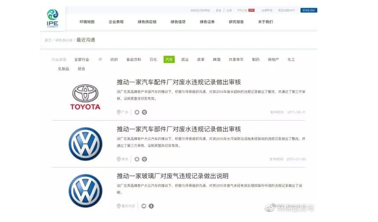Click the 玻璃厂 entry summary paragraph
Screen dimensions: 378x222
click(x=210, y=189)
